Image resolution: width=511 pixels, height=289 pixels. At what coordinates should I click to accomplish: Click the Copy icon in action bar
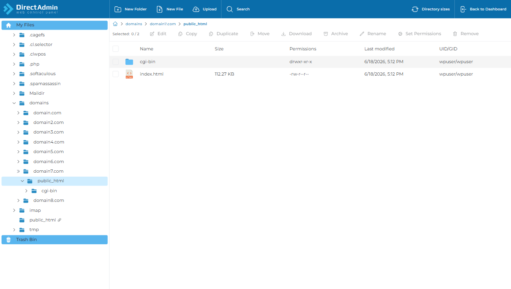[180, 34]
